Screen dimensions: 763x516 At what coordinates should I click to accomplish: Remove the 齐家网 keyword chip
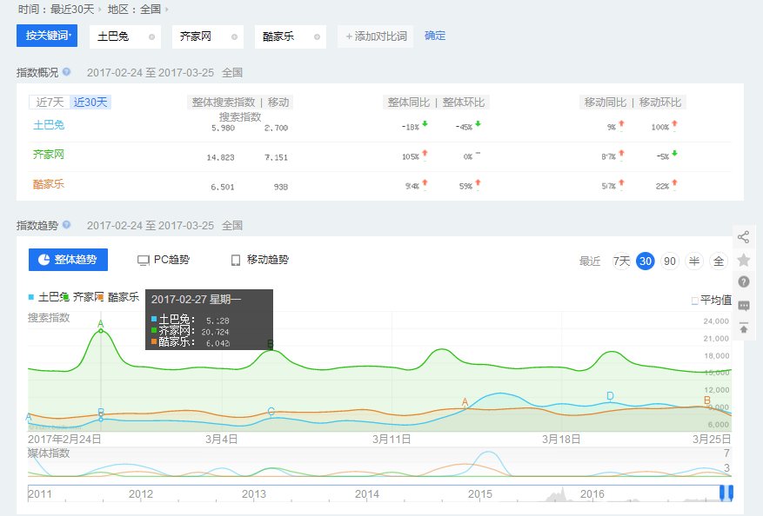pos(235,37)
